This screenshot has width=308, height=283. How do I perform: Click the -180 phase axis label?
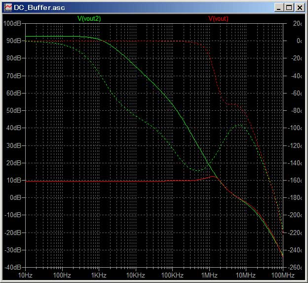(295, 197)
